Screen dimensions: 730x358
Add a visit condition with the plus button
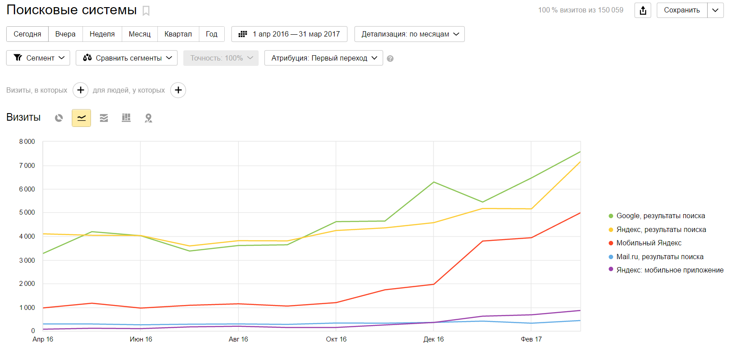[80, 90]
